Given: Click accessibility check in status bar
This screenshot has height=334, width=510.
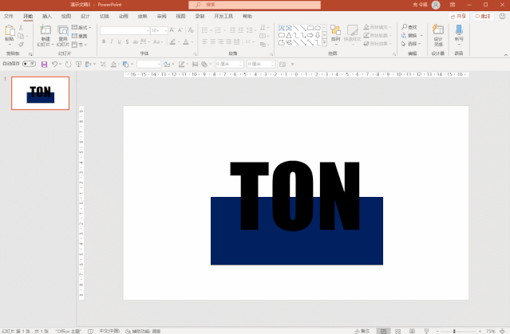Looking at the screenshot, I should click(x=143, y=331).
